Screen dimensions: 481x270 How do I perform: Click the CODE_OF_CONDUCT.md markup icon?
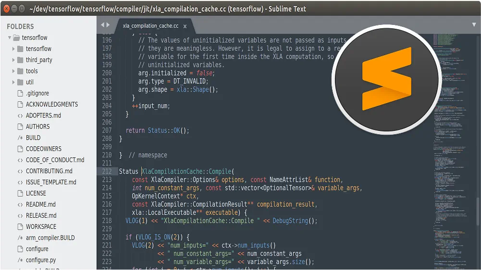[20, 160]
